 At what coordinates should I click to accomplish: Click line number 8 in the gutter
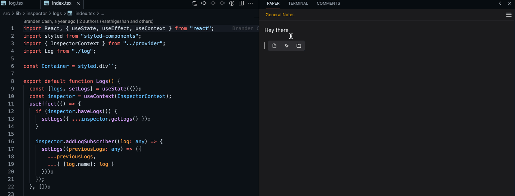coord(12,81)
